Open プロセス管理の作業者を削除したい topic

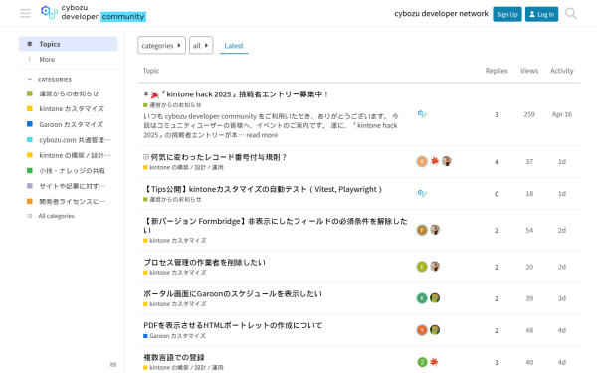pyautogui.click(x=204, y=263)
